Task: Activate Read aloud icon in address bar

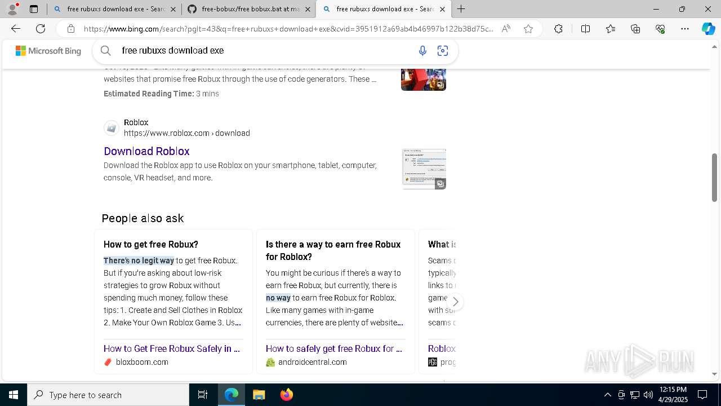Action: tap(506, 29)
